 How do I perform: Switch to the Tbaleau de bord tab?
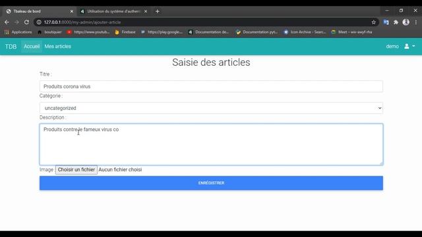pyautogui.click(x=40, y=11)
